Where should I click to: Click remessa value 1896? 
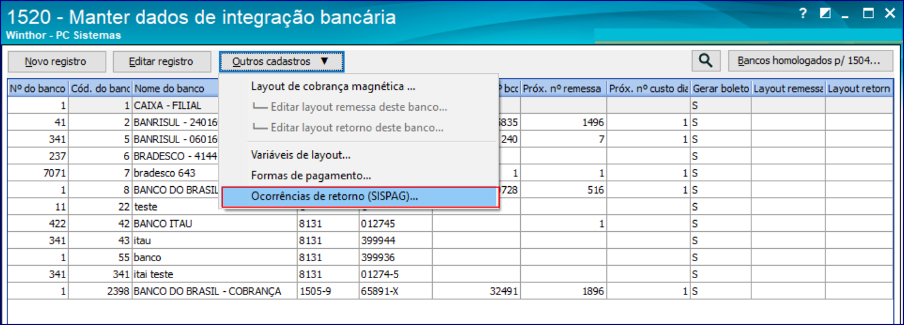click(x=564, y=291)
